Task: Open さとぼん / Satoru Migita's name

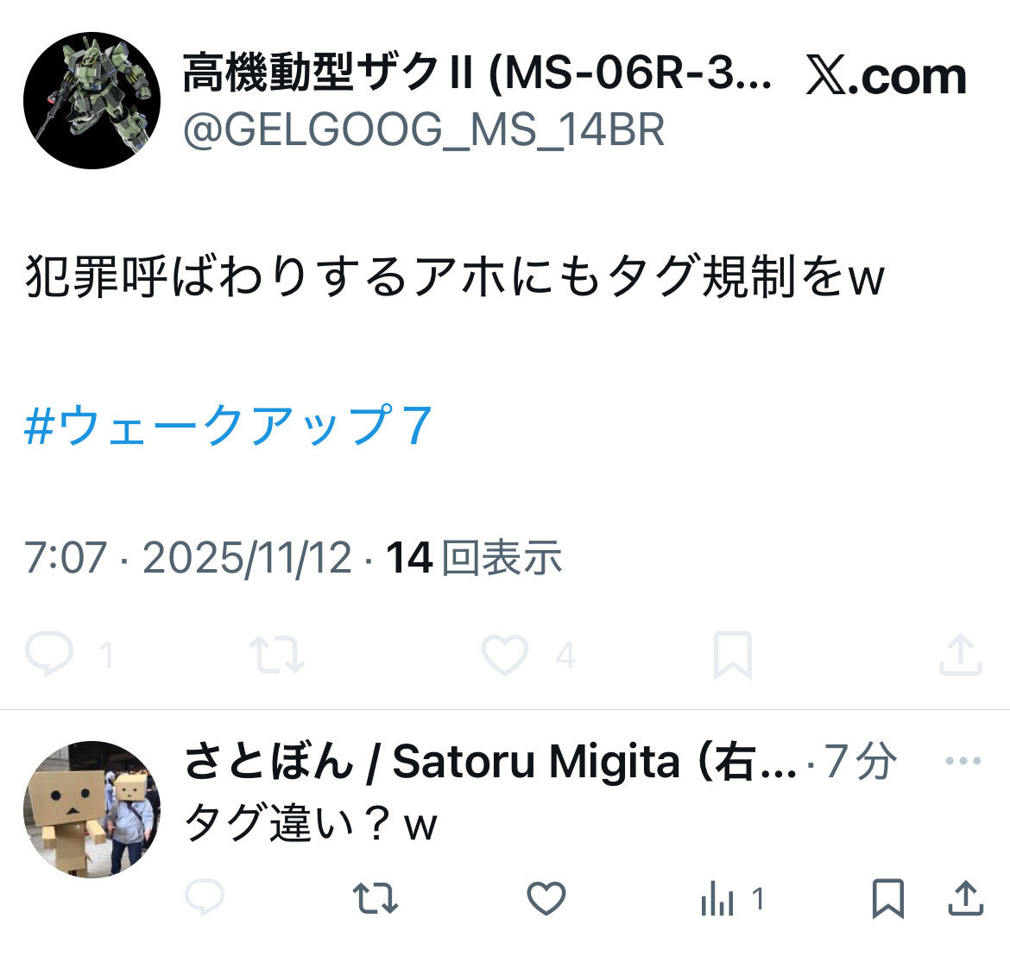Action: (x=491, y=762)
